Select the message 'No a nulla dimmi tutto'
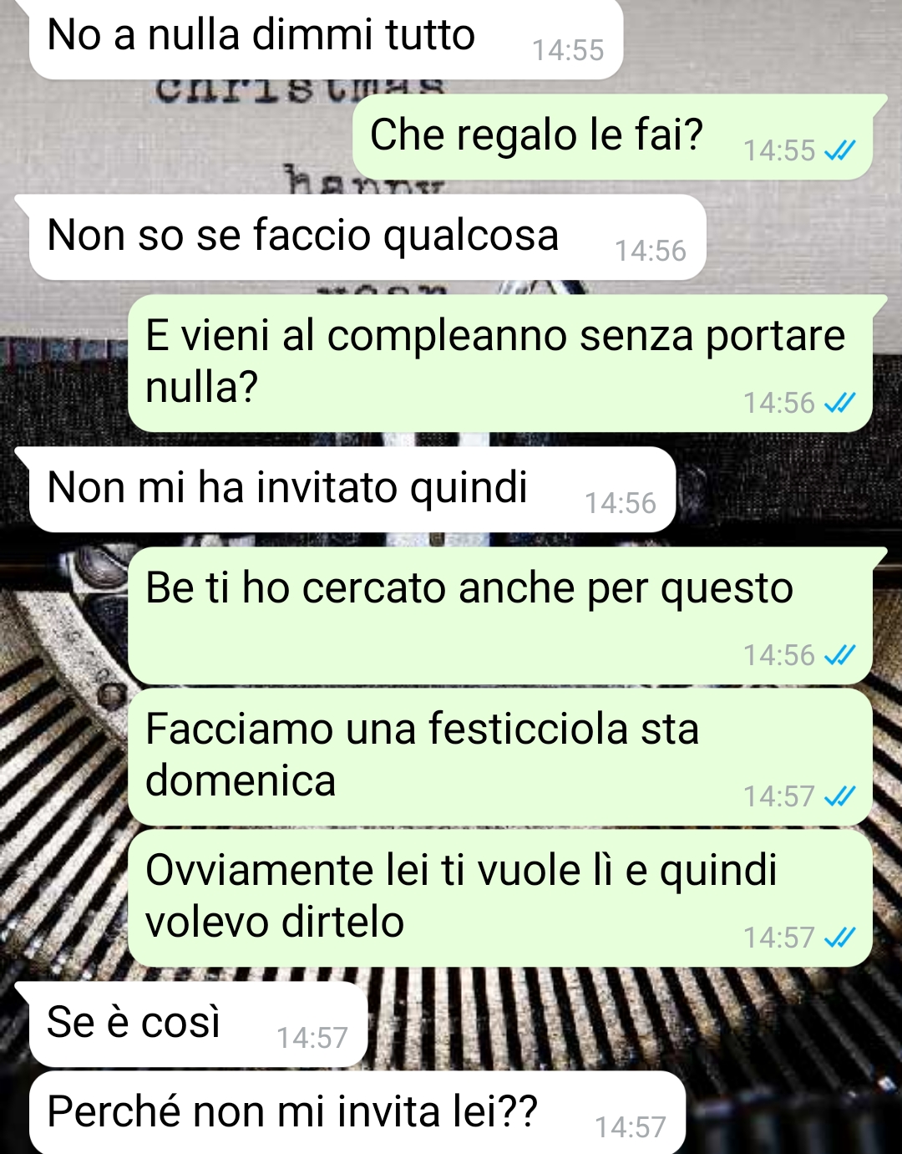The width and height of the screenshot is (902, 1154). (x=326, y=39)
